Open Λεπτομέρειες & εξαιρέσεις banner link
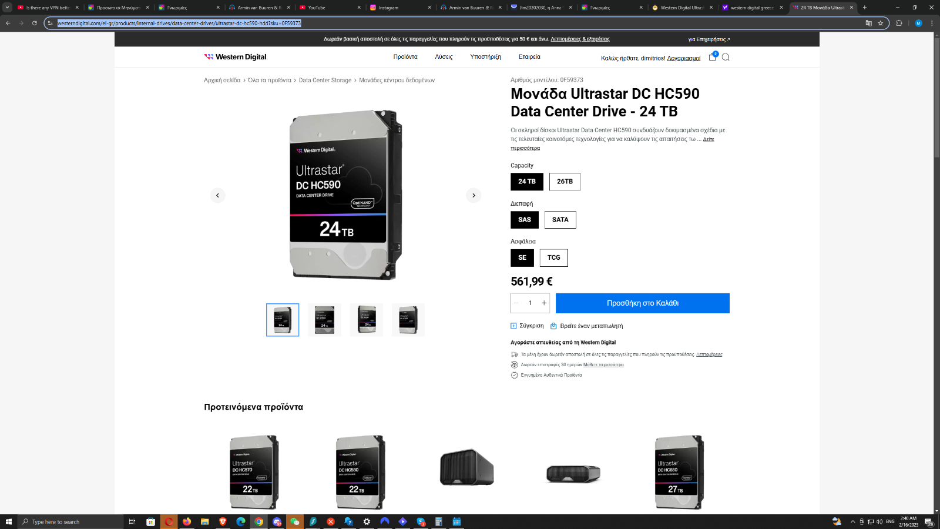Screen dimensions: 940x529 [580, 39]
